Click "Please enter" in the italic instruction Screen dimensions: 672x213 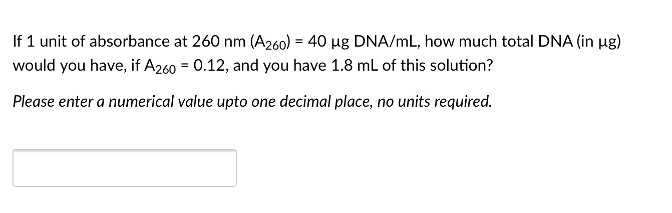point(40,102)
